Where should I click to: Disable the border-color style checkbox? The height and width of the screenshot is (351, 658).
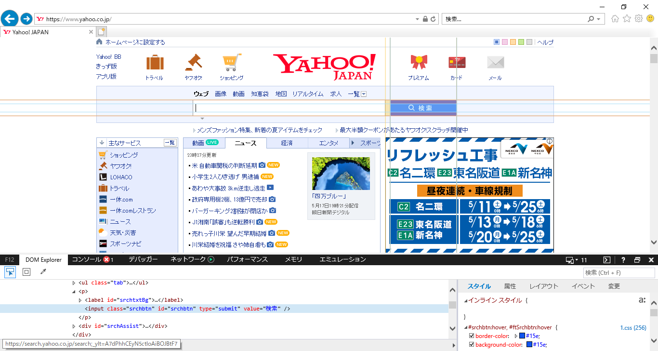(471, 336)
